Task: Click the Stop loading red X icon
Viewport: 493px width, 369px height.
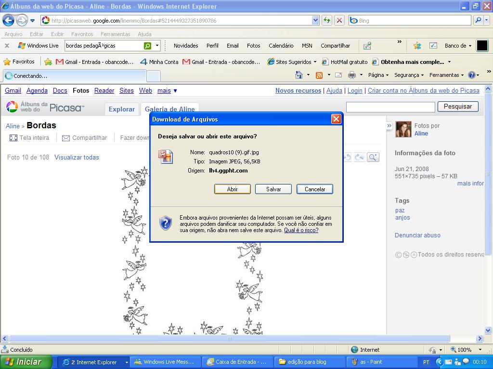Action: pyautogui.click(x=339, y=20)
